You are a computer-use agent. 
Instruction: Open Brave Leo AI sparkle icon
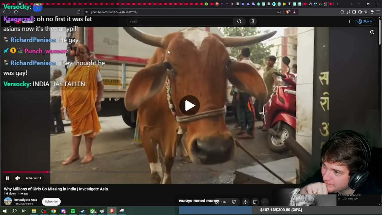pos(366,12)
